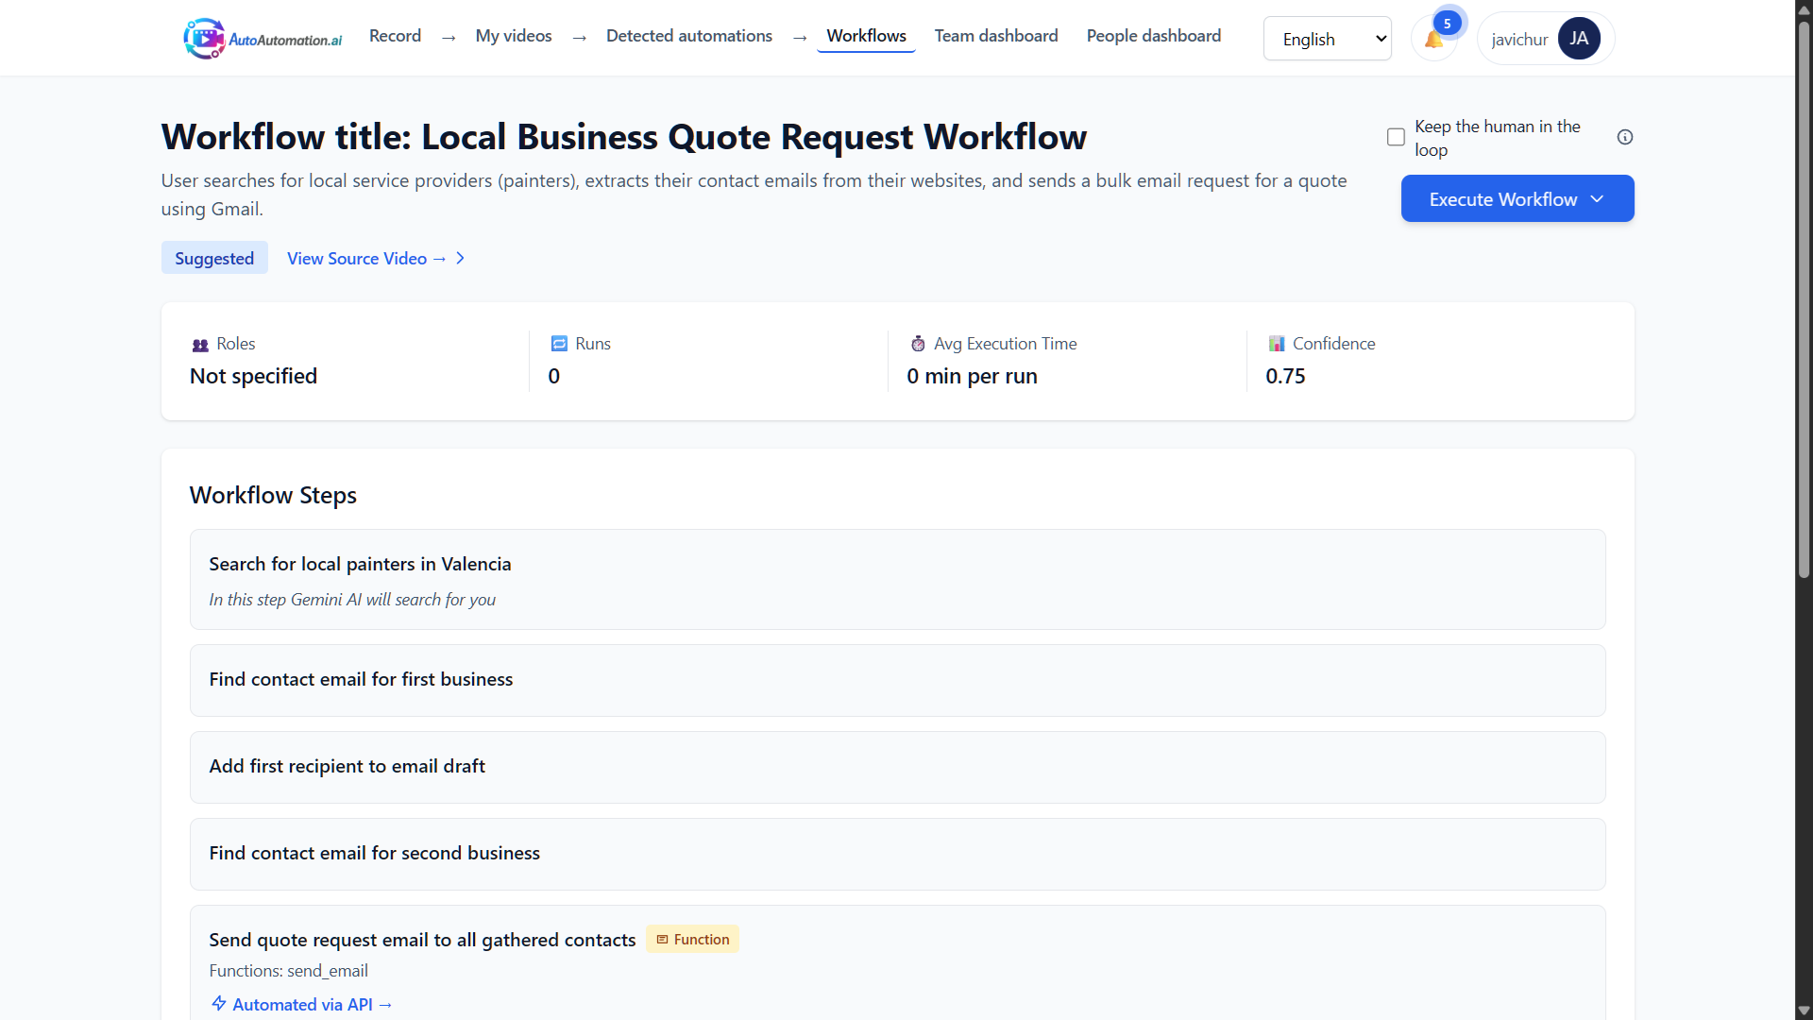This screenshot has width=1813, height=1020.
Task: Expand the Execute Workflow dropdown arrow
Action: [x=1597, y=199]
